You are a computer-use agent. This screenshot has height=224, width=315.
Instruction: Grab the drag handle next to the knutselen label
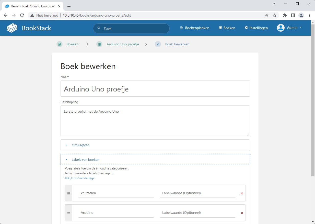[x=68, y=193]
